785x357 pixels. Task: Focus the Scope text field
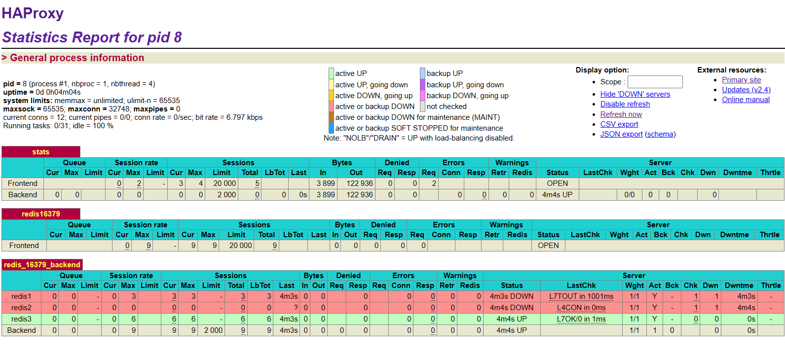[655, 82]
